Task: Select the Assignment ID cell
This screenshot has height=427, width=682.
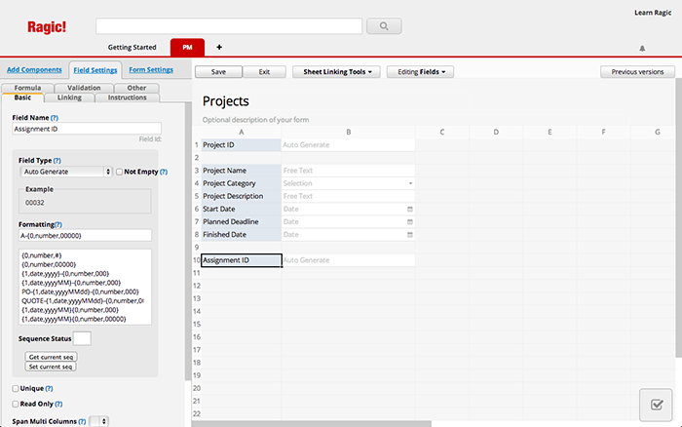Action: tap(242, 260)
